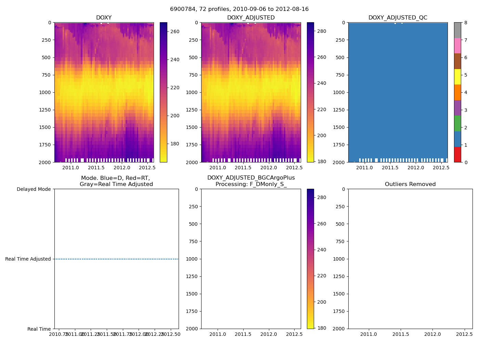The width and height of the screenshot is (479, 342).
Task: Select the purple QC colorbar segment
Action: tap(457, 108)
